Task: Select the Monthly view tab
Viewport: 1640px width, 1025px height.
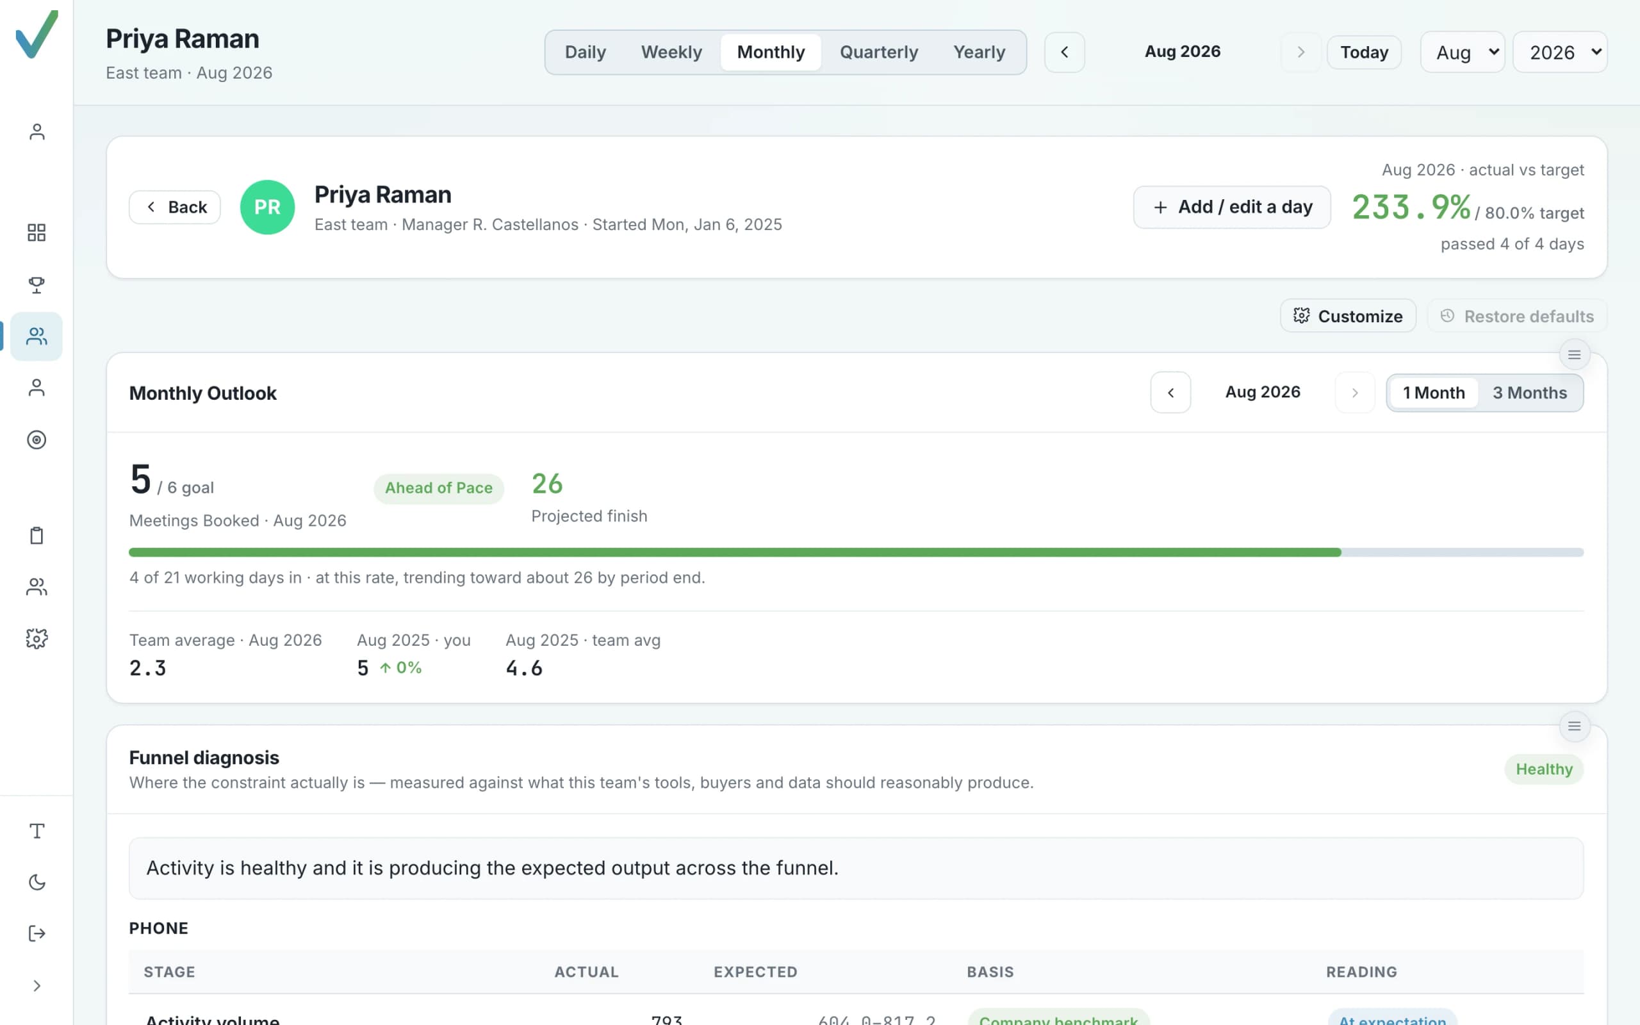Action: [x=771, y=52]
